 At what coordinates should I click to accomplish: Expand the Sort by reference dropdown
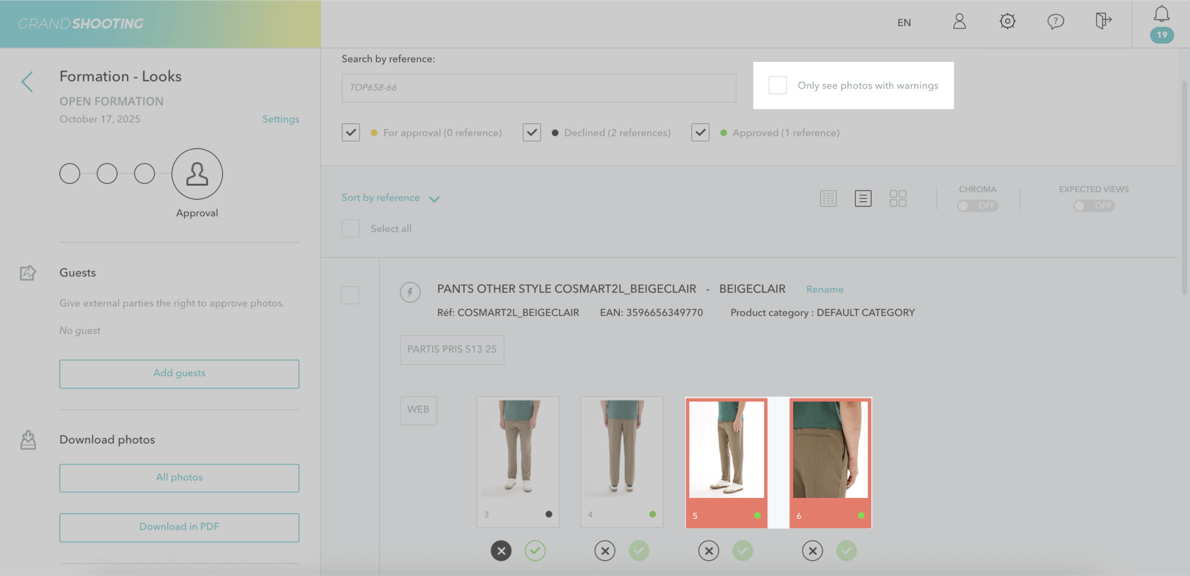[390, 198]
